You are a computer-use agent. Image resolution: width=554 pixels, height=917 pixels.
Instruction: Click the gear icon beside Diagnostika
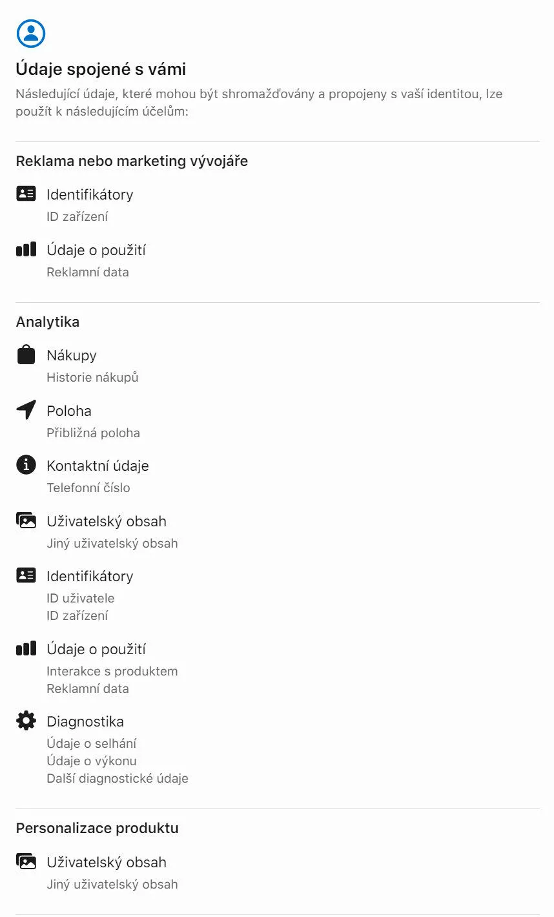pos(26,721)
